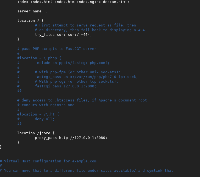Click the 'location / {' line
Screen dimensions: 200x177
(x=30, y=21)
